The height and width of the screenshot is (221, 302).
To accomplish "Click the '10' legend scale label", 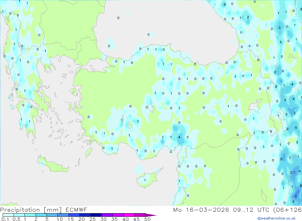I will click(60, 219).
